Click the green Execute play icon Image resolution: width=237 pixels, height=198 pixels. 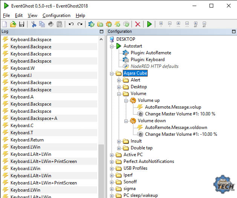point(150,24)
